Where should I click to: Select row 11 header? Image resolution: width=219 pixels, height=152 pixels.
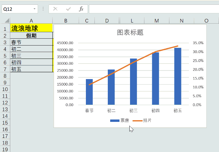pos(5,96)
